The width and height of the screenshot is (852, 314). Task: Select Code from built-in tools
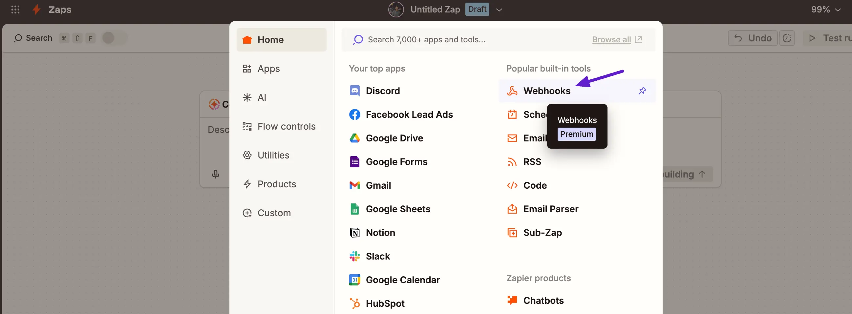coord(535,185)
